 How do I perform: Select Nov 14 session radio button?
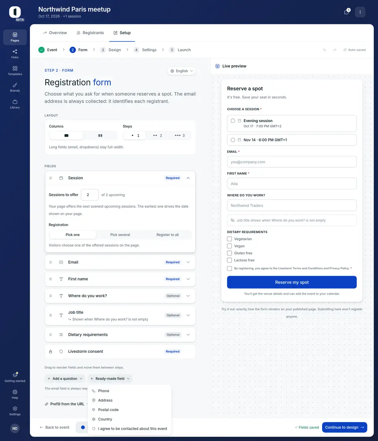[x=233, y=140]
